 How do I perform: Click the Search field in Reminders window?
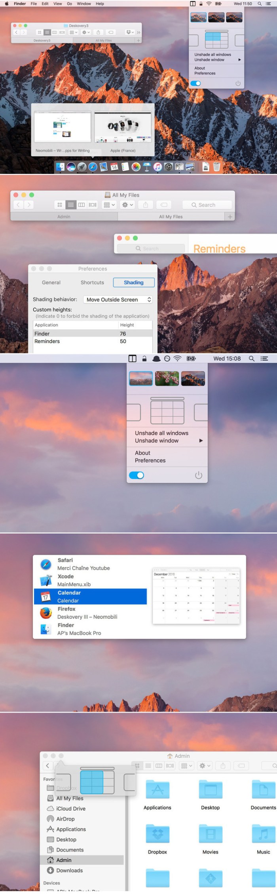(x=151, y=248)
